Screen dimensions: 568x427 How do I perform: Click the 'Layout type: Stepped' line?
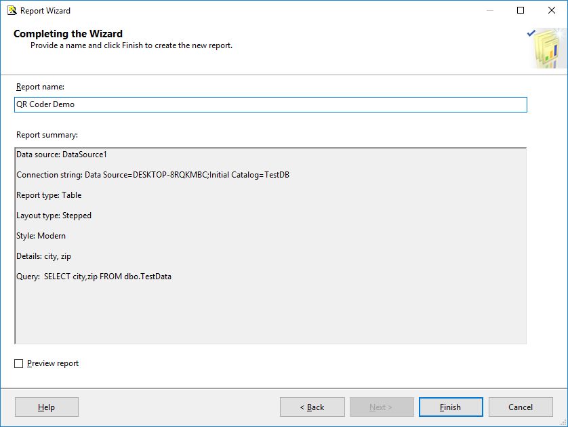(x=54, y=216)
